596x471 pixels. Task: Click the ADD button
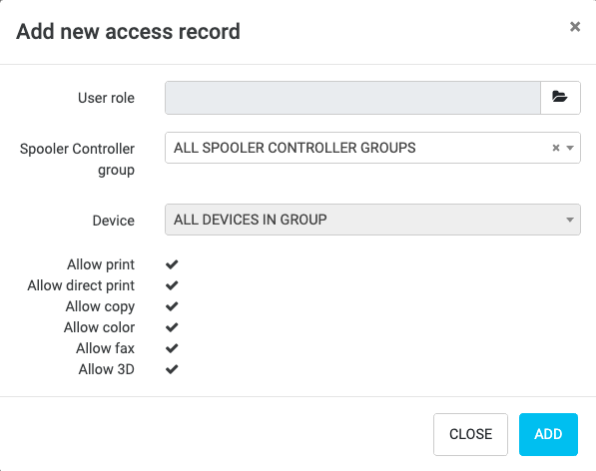[548, 434]
